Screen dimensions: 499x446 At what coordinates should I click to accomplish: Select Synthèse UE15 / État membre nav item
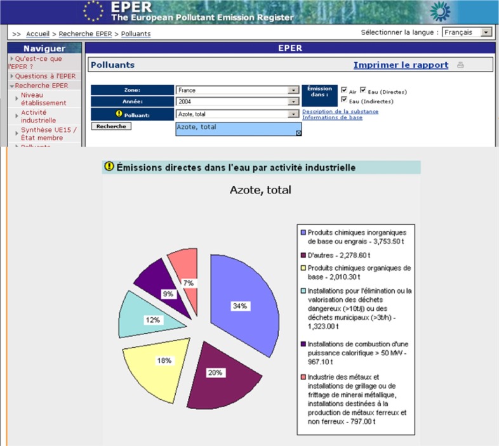[48, 134]
